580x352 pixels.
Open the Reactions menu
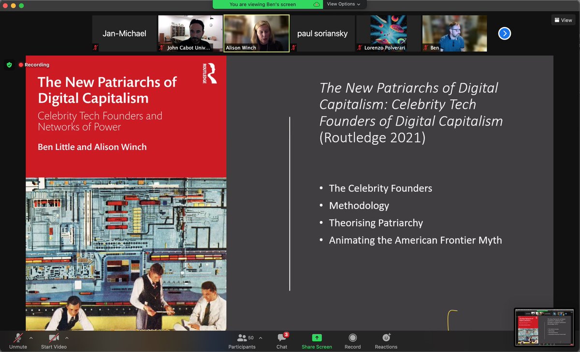point(386,340)
